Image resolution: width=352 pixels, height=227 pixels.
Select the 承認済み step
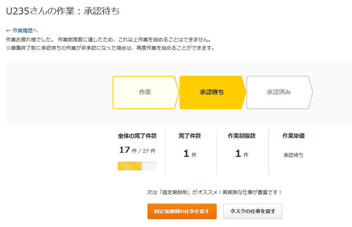coord(279,92)
